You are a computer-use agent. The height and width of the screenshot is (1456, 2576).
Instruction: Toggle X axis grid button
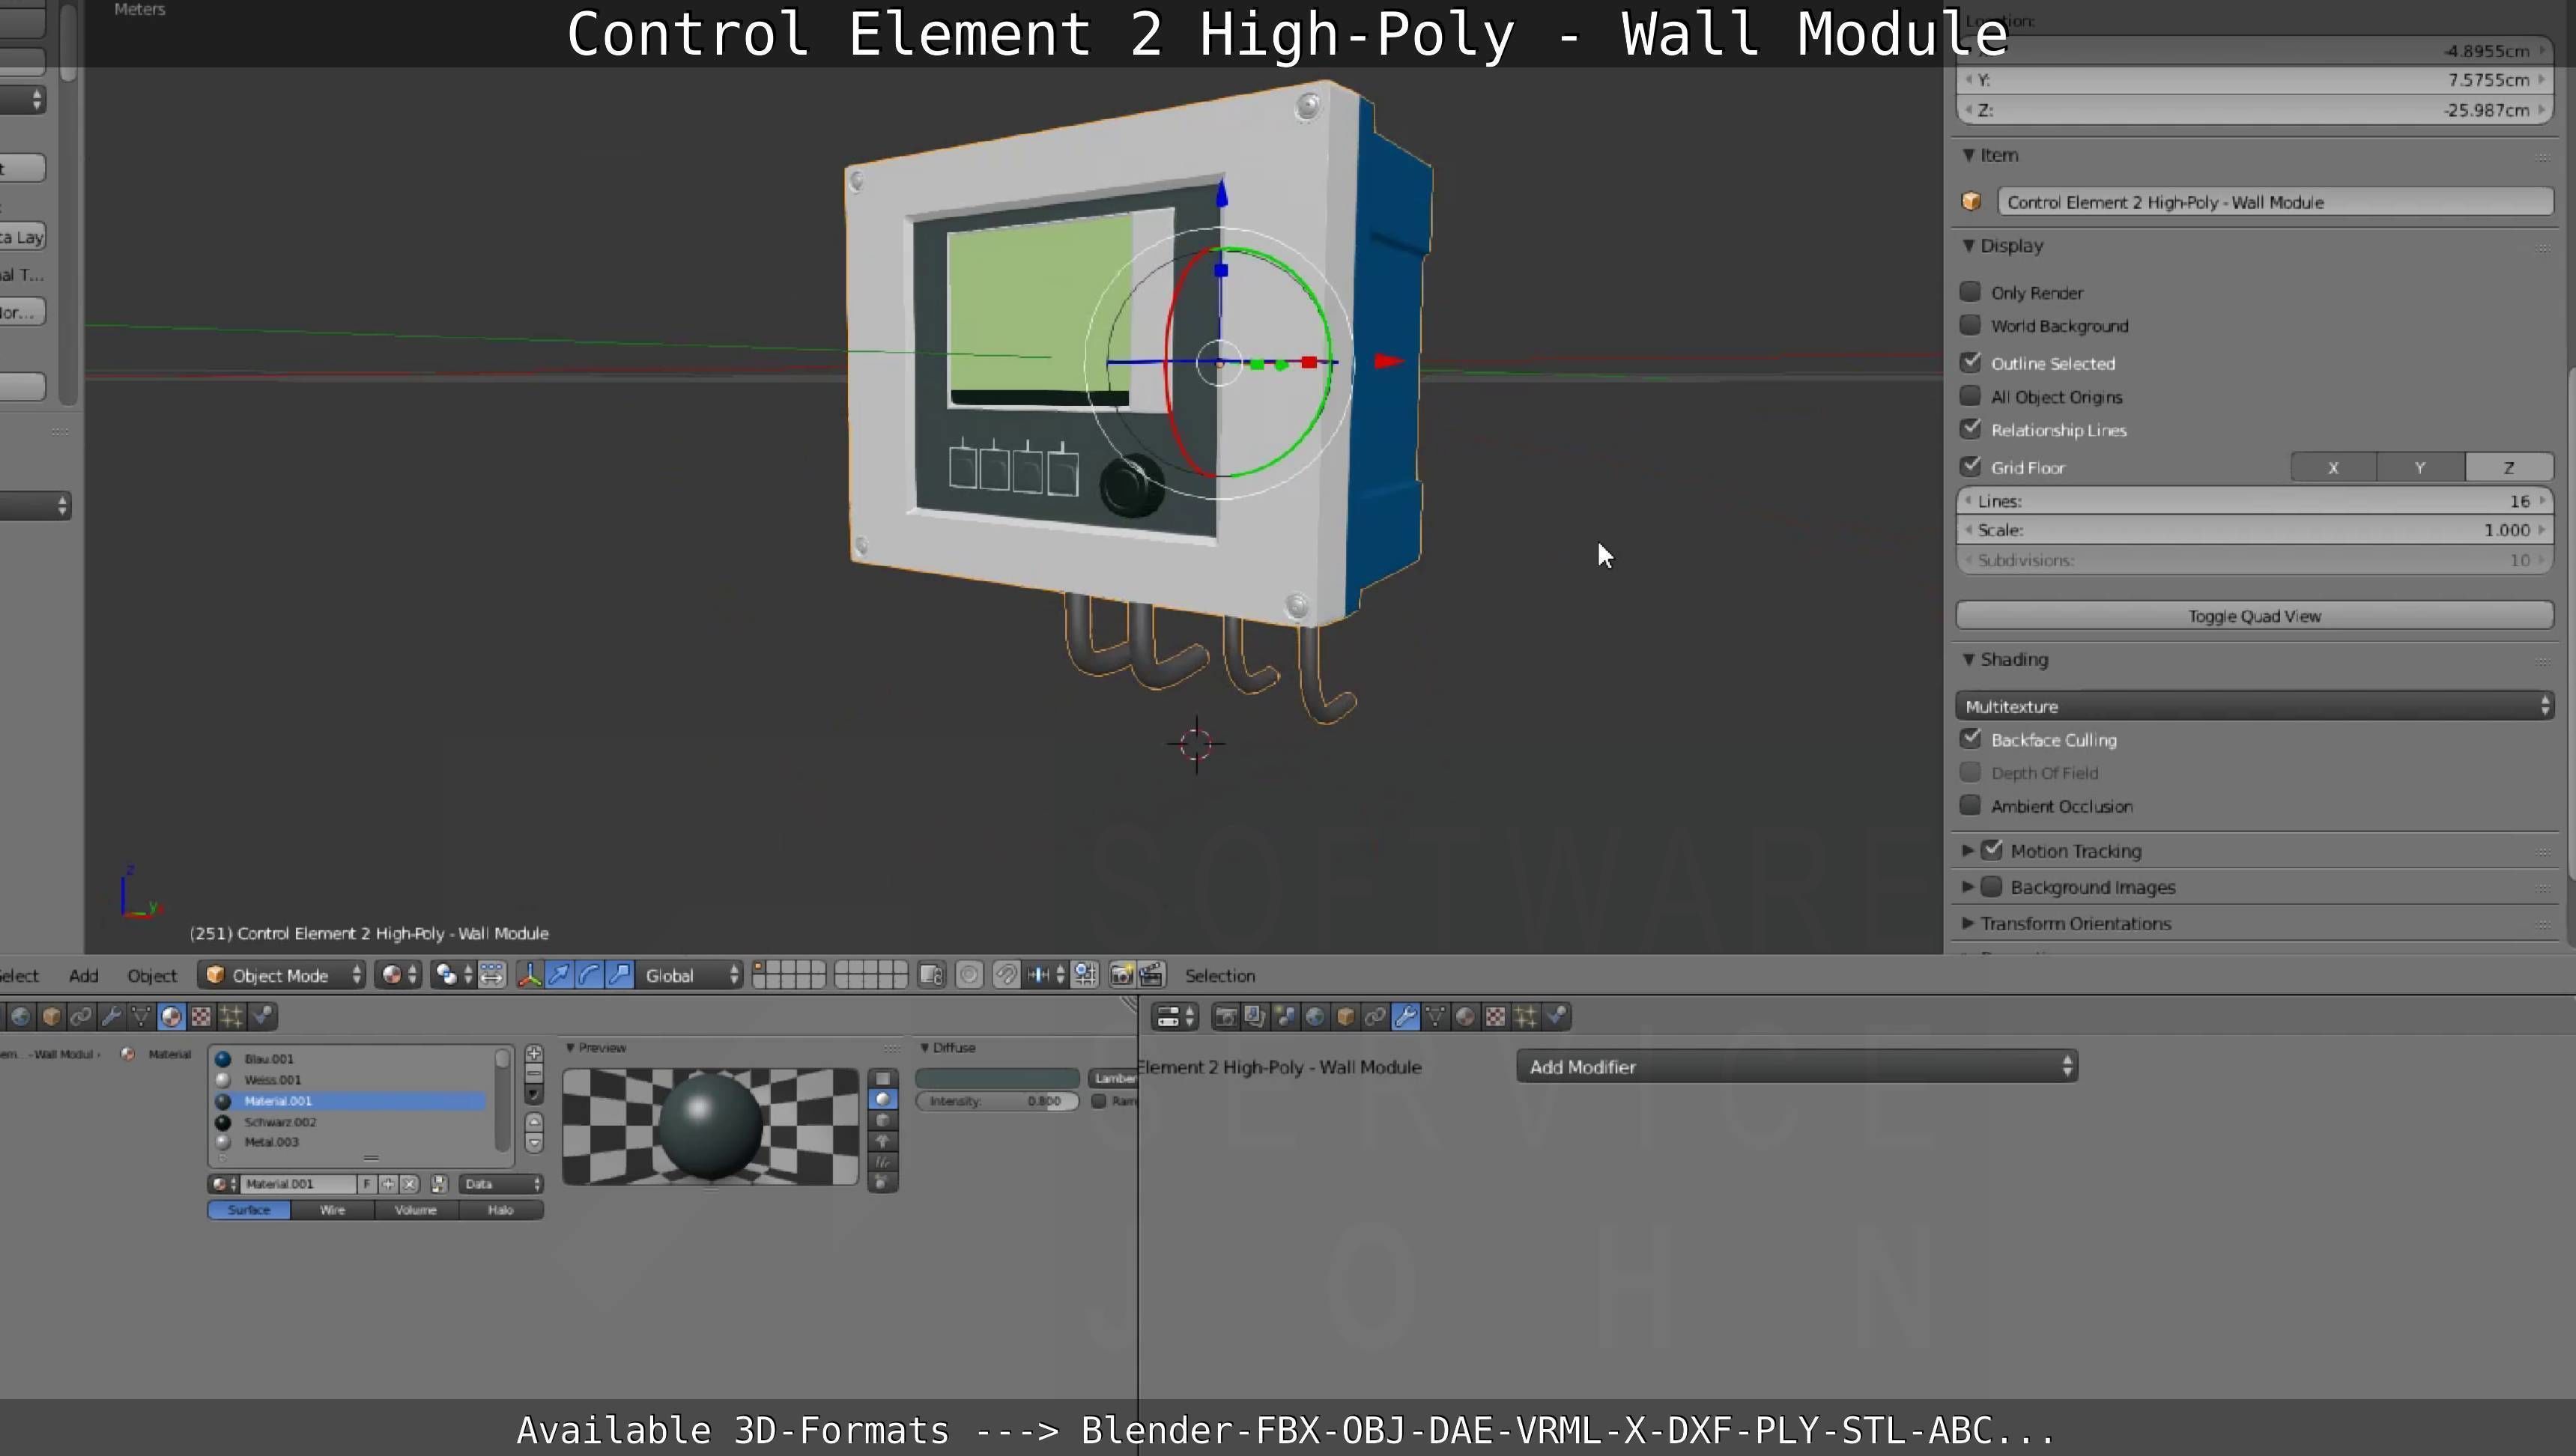point(2333,467)
